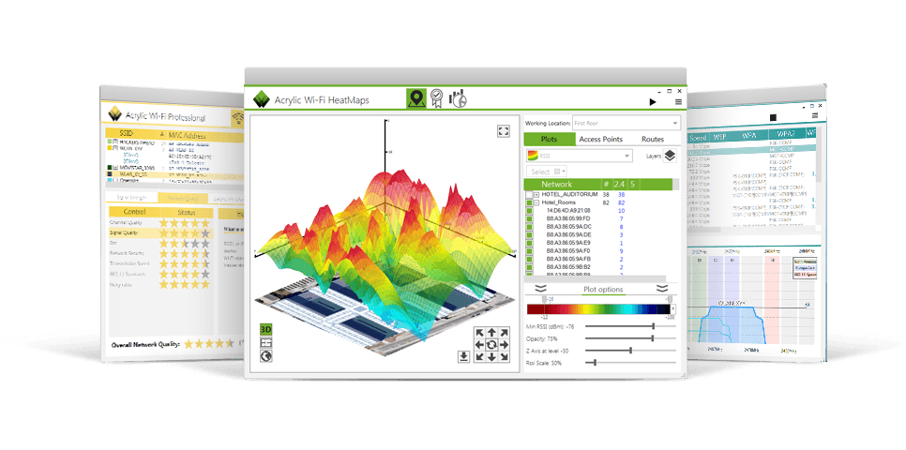Toggle checkbox for 14:D6:4D:A9:21:08
The image size is (906, 450).
pyautogui.click(x=529, y=212)
